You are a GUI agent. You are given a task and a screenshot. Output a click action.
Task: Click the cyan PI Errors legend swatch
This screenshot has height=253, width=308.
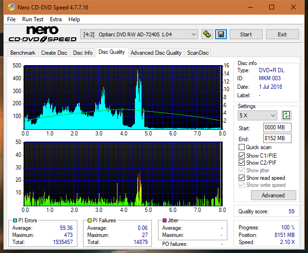tap(15, 220)
